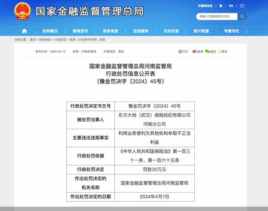Open the 新闻资讯 menu
Screen dimensions: 268x211
pyautogui.click(x=80, y=31)
